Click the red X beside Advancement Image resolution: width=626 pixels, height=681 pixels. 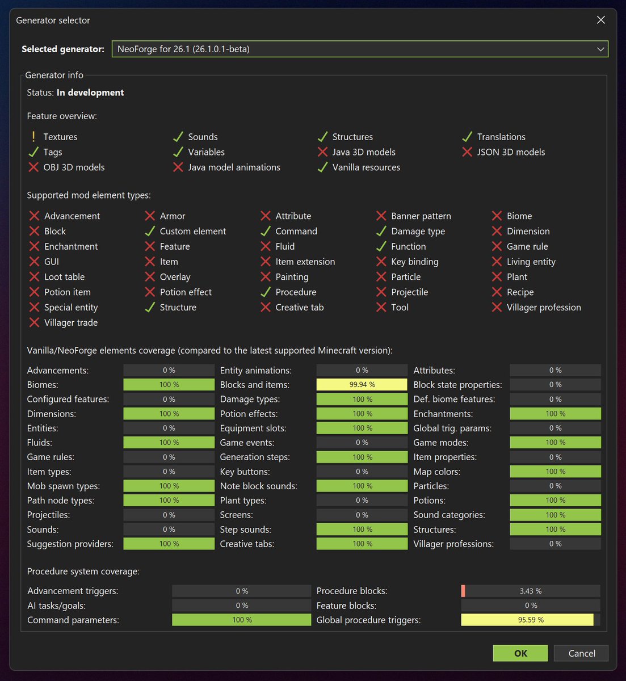(x=34, y=216)
